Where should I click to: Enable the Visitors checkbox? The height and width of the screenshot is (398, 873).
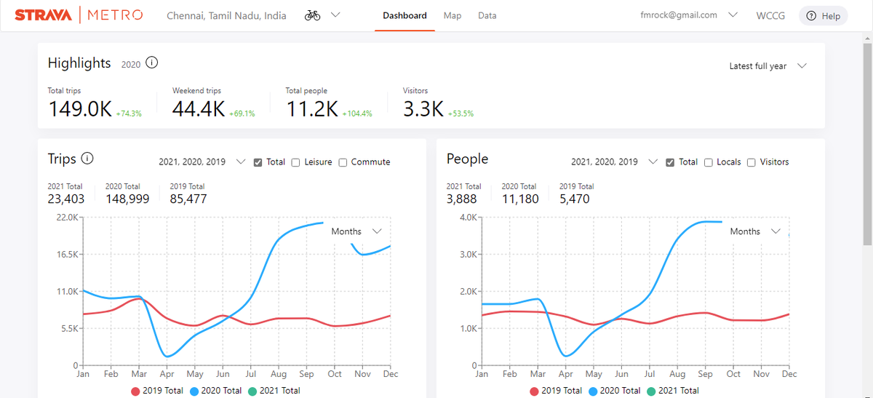752,162
